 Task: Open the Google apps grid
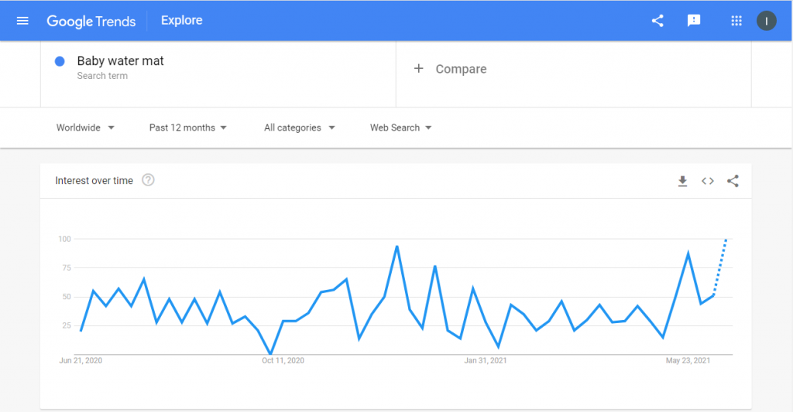coord(736,21)
